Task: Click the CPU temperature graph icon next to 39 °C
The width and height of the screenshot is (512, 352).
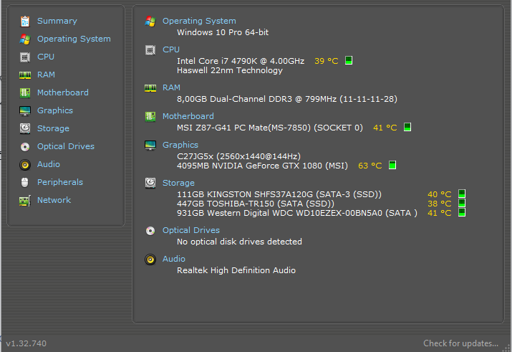Action: click(x=349, y=60)
